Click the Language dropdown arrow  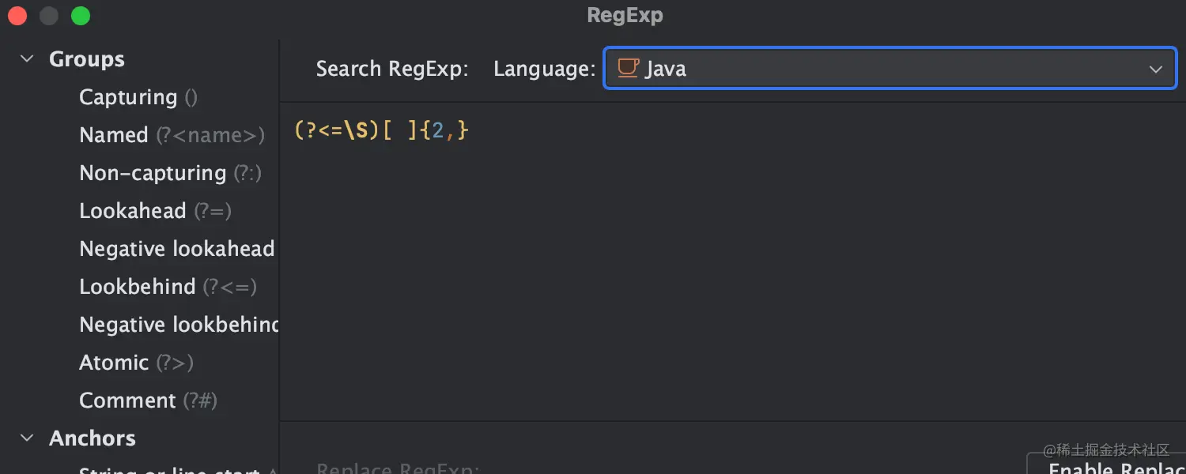(1155, 70)
